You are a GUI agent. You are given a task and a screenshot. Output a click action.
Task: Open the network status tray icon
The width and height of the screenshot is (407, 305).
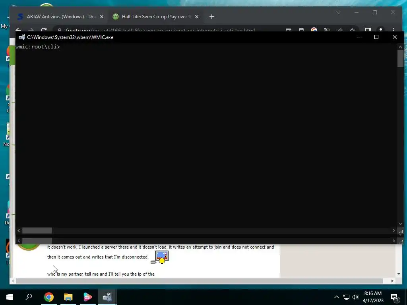click(x=346, y=297)
